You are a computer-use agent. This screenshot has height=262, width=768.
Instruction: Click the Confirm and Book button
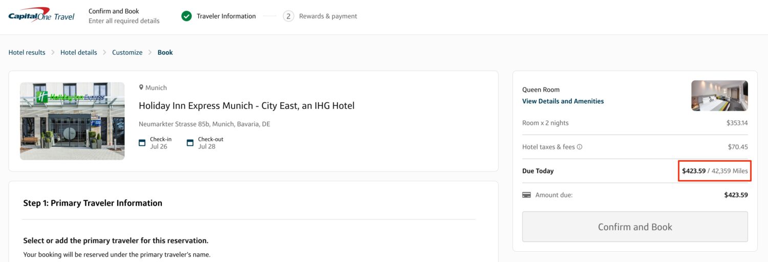[635, 227]
